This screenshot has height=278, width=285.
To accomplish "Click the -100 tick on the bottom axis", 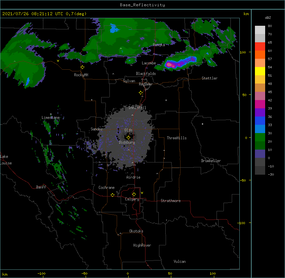I will pos(41,273).
